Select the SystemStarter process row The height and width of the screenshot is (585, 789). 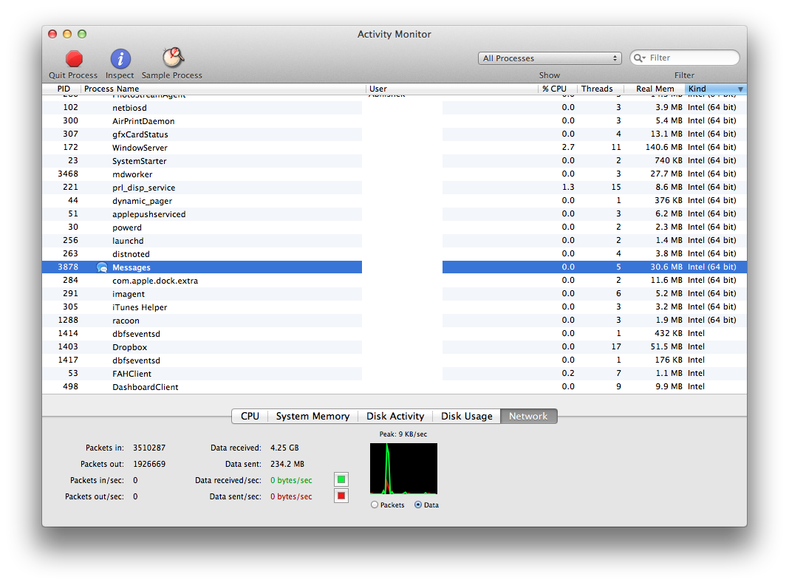click(394, 161)
